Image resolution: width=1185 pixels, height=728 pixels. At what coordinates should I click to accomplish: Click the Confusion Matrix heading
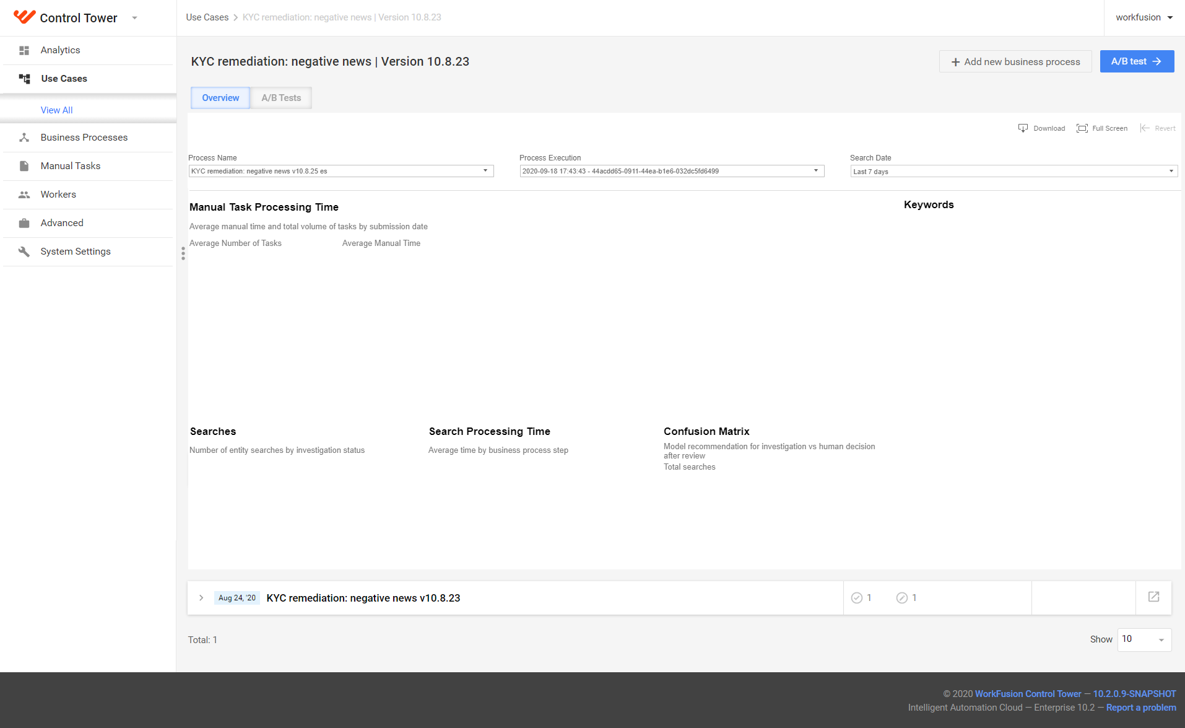tap(706, 431)
